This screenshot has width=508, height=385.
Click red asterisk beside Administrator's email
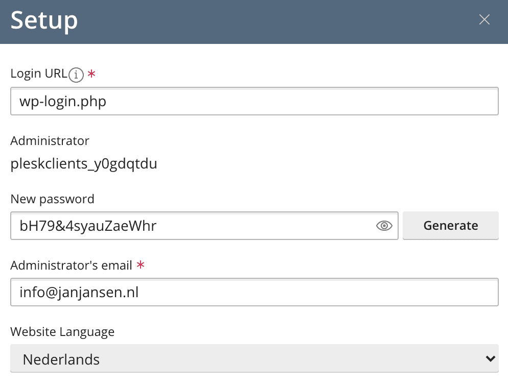pos(141,266)
